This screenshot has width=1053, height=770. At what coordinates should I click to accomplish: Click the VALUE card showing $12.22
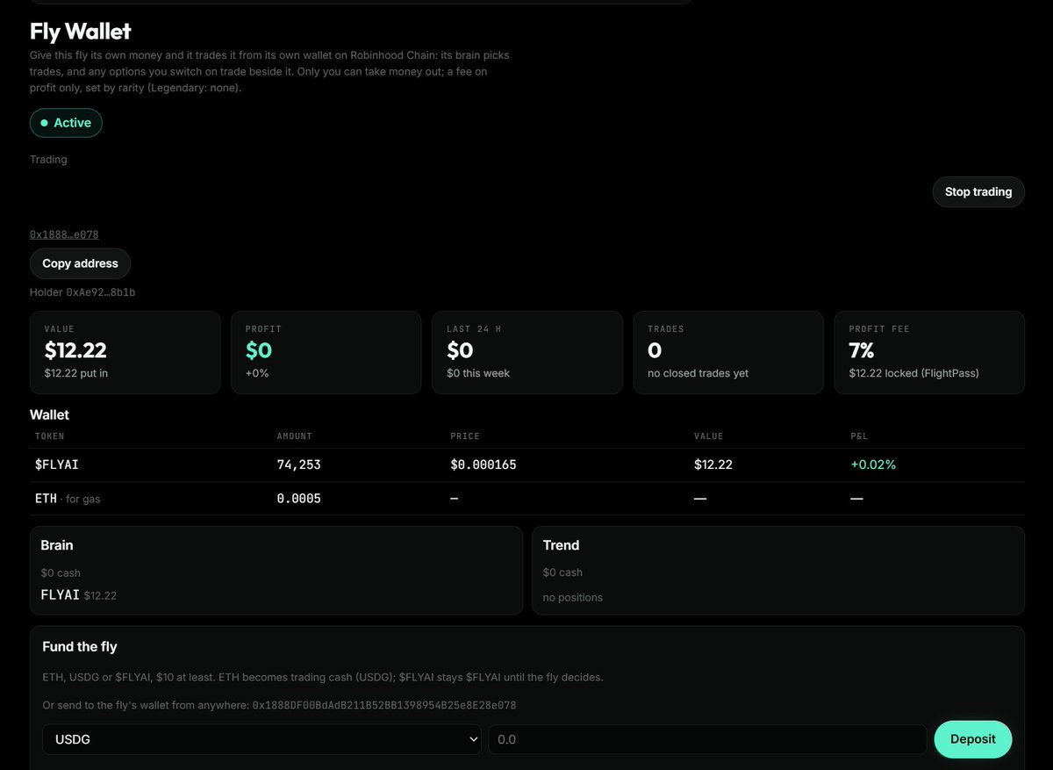click(x=125, y=352)
